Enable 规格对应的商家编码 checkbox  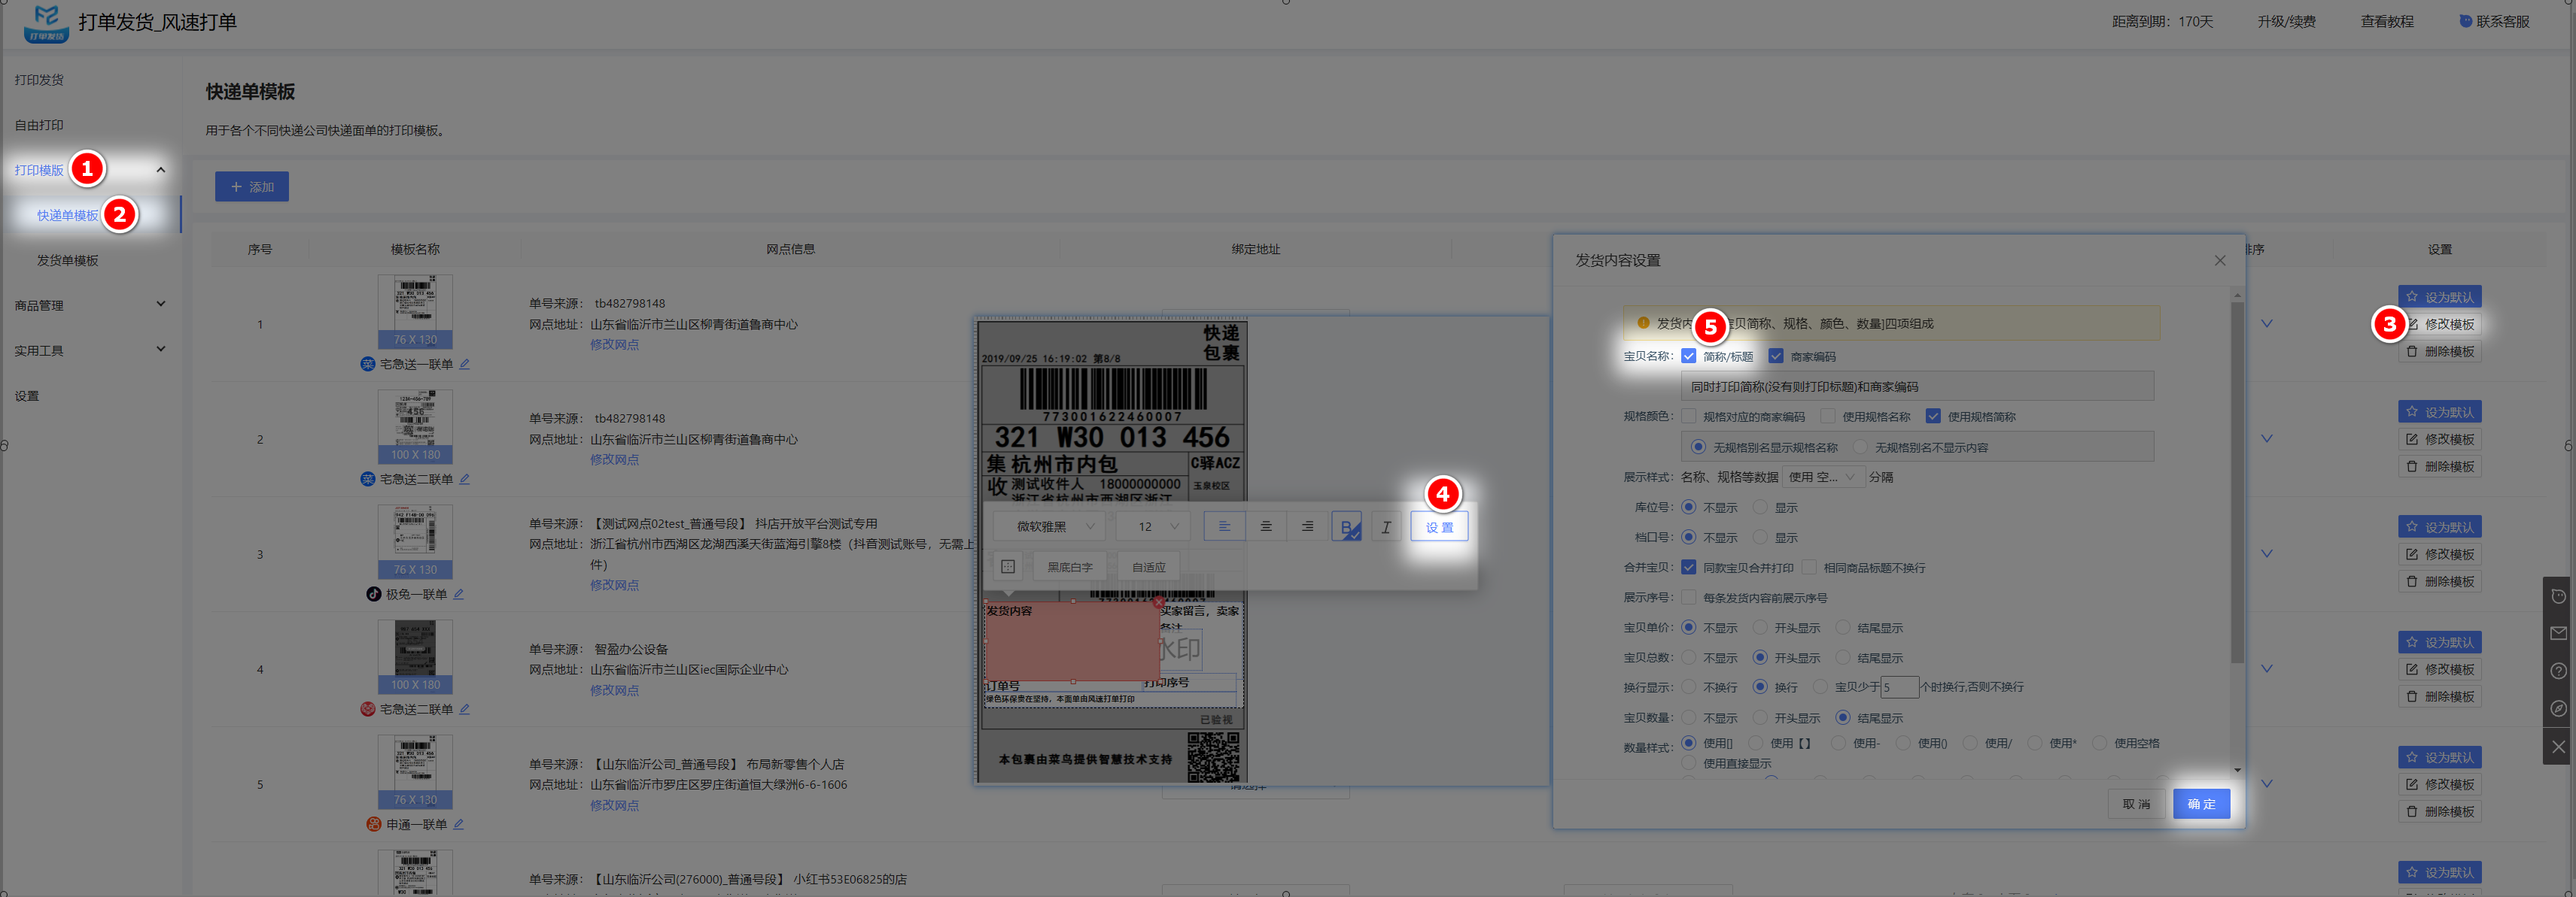[1688, 416]
